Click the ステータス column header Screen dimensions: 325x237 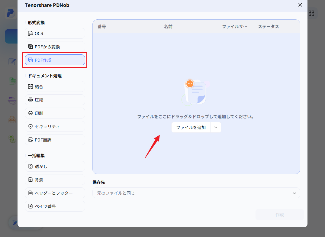269,27
